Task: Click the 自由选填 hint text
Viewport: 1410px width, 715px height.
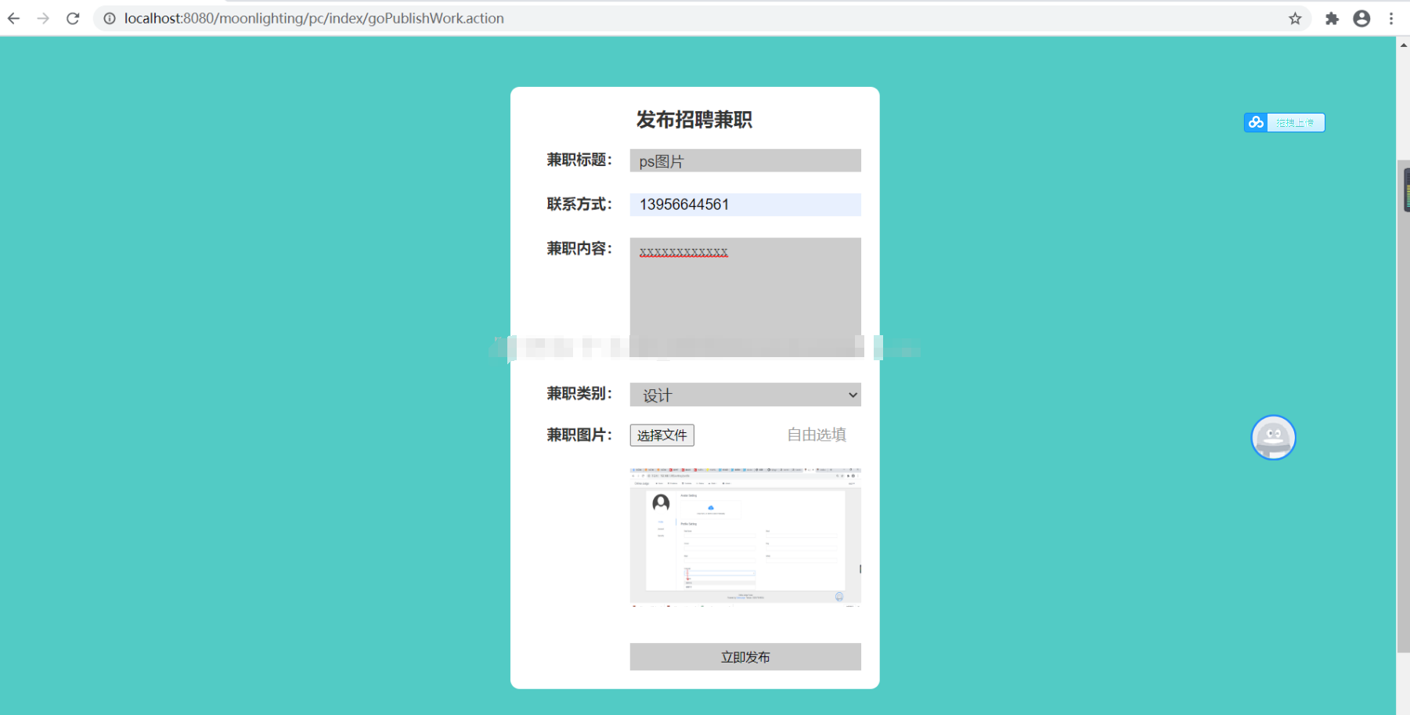Action: pos(817,435)
